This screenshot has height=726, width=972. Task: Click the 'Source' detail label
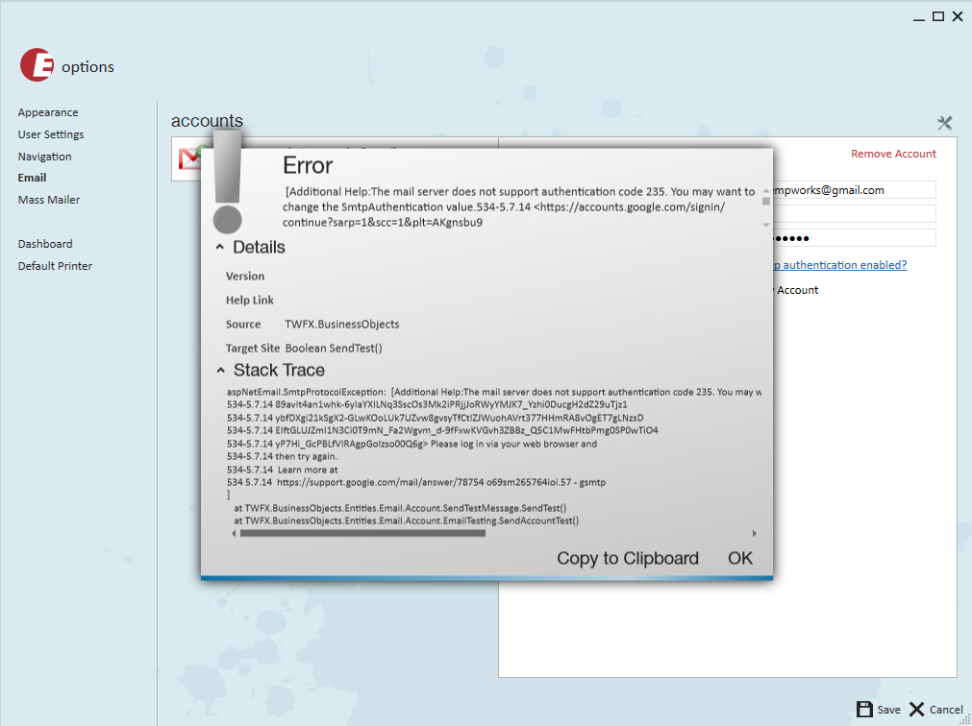pos(243,325)
